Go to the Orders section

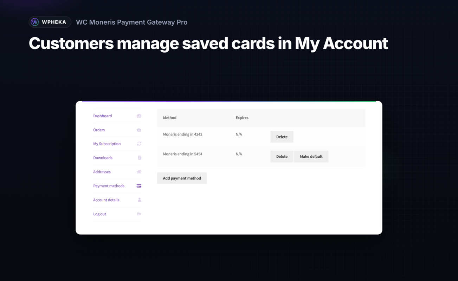[x=99, y=130]
